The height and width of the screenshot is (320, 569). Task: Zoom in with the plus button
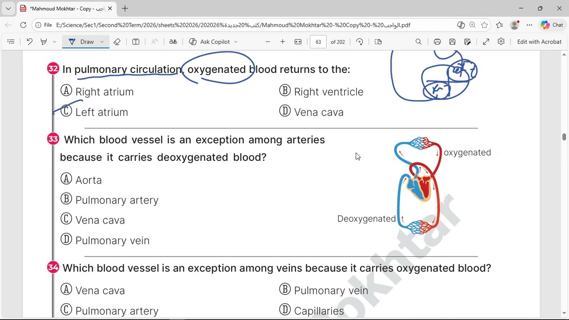tap(282, 42)
